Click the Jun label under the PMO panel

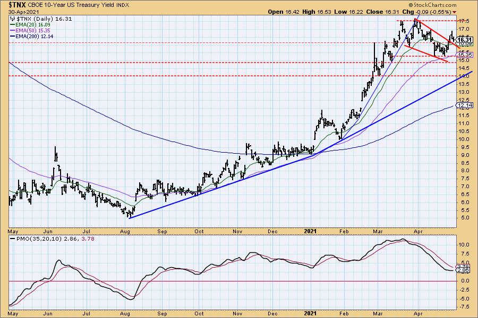48,314
